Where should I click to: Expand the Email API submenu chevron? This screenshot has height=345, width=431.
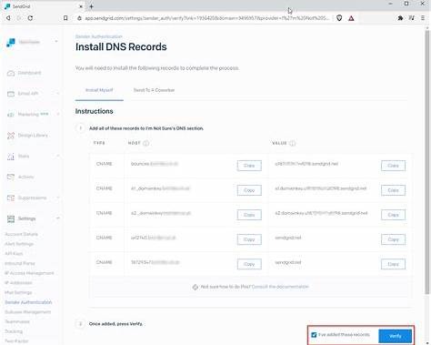pos(57,94)
